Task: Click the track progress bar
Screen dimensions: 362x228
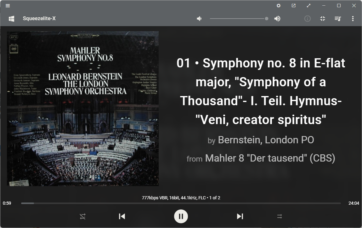Action: (181, 203)
